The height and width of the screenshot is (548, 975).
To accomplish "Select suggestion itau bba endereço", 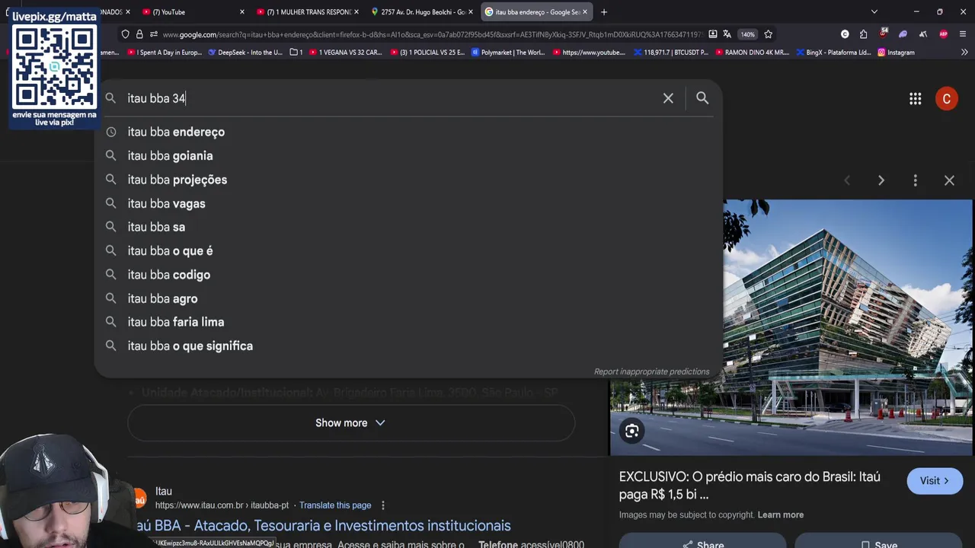I will pos(408,132).
